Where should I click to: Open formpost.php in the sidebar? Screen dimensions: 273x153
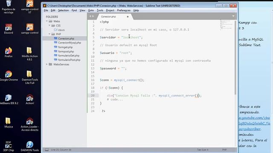point(66,51)
